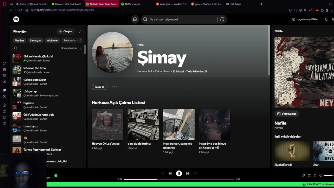The image size is (334, 188).
Task: Open Türkçe Pop Hareketli Şarkılar playlist
Action: tap(48, 151)
